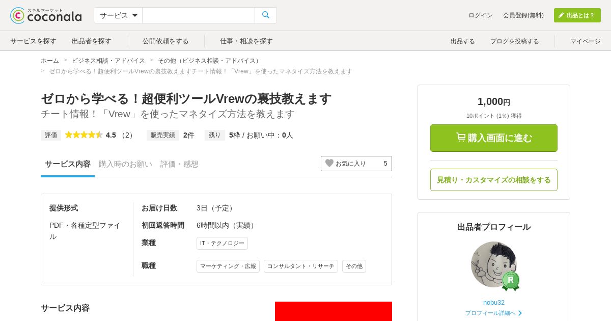Open サービスを探す menu

(33, 41)
